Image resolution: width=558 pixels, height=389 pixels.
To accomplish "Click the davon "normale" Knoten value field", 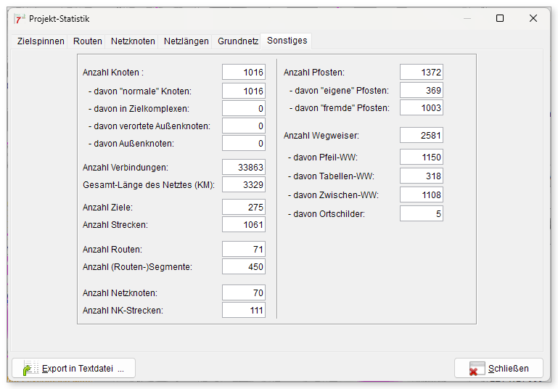I will pos(244,91).
